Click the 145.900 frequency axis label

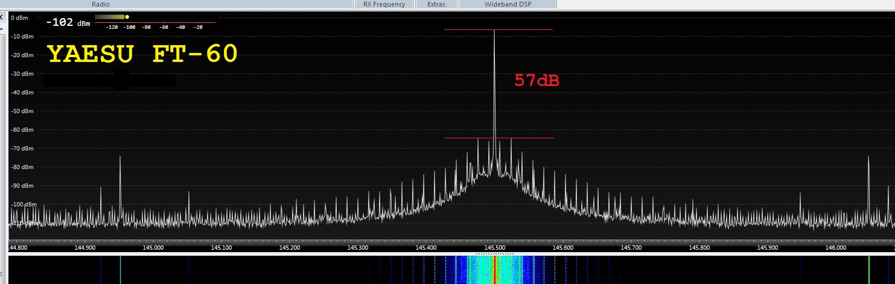(x=767, y=247)
